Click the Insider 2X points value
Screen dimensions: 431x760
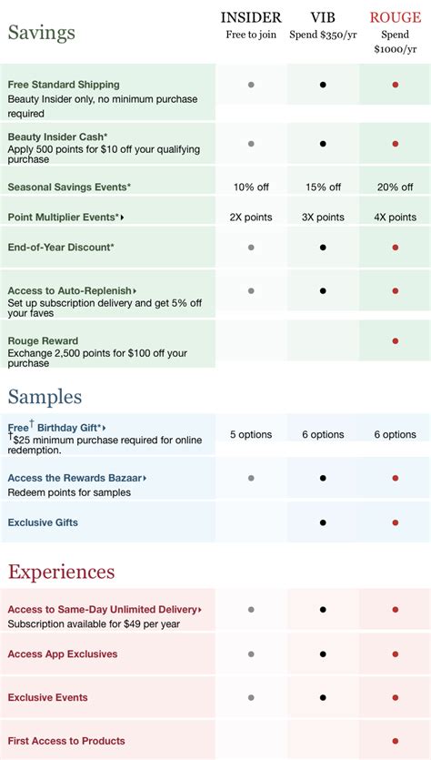pos(251,218)
